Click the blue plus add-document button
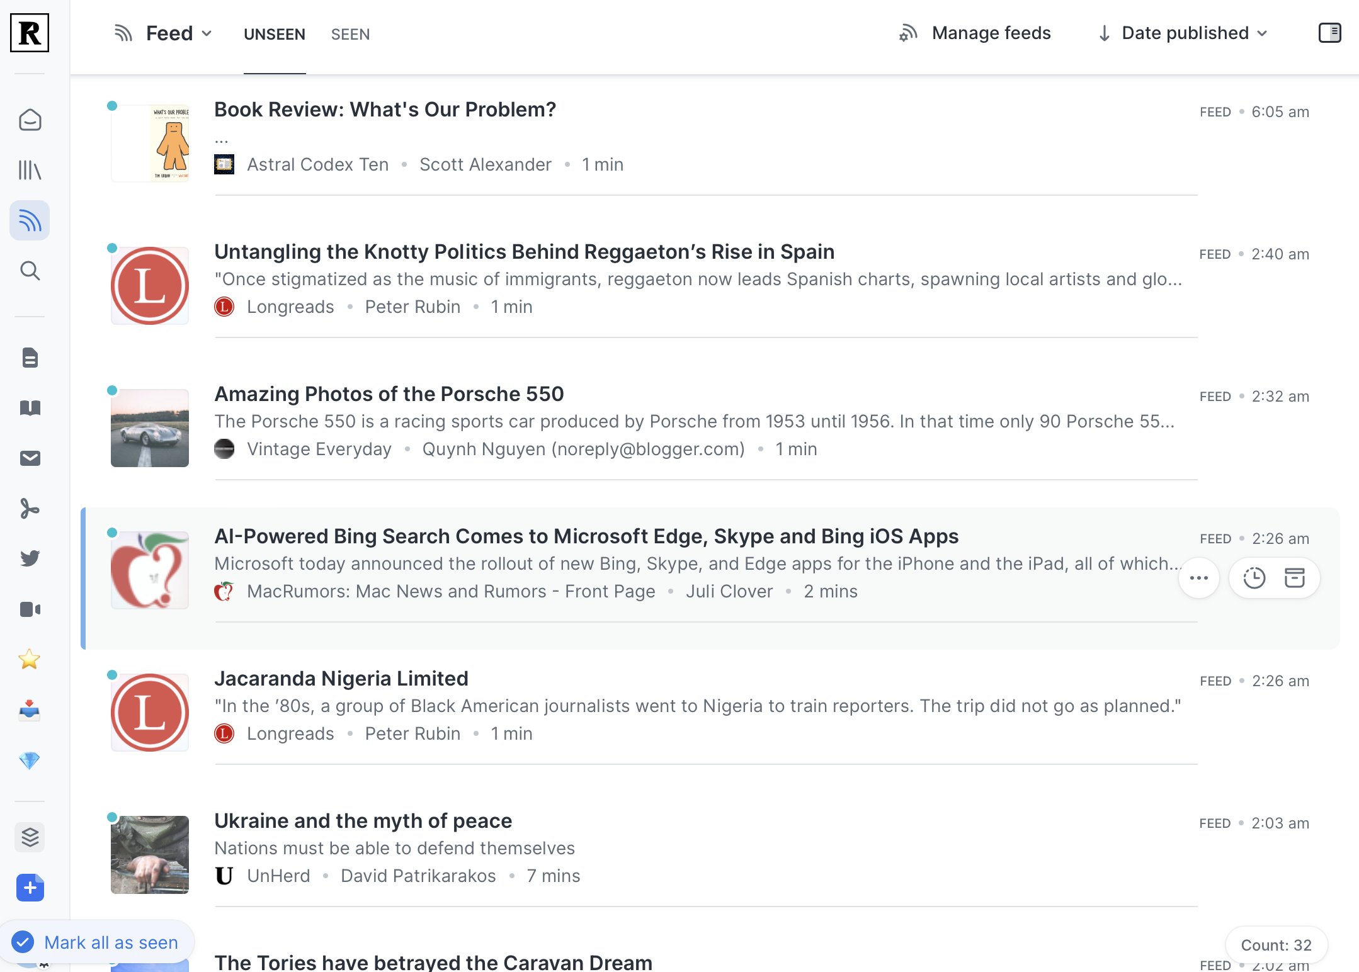 coord(30,888)
